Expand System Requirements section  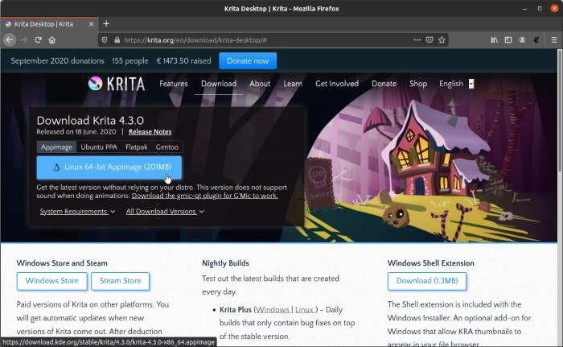click(77, 212)
